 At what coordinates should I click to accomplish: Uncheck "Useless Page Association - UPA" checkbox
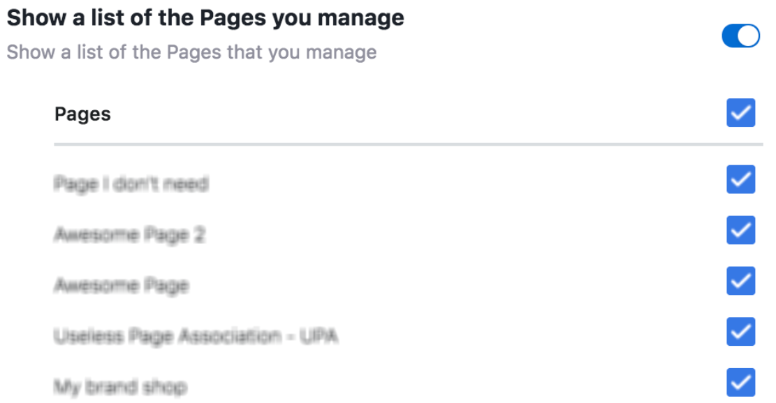click(740, 332)
